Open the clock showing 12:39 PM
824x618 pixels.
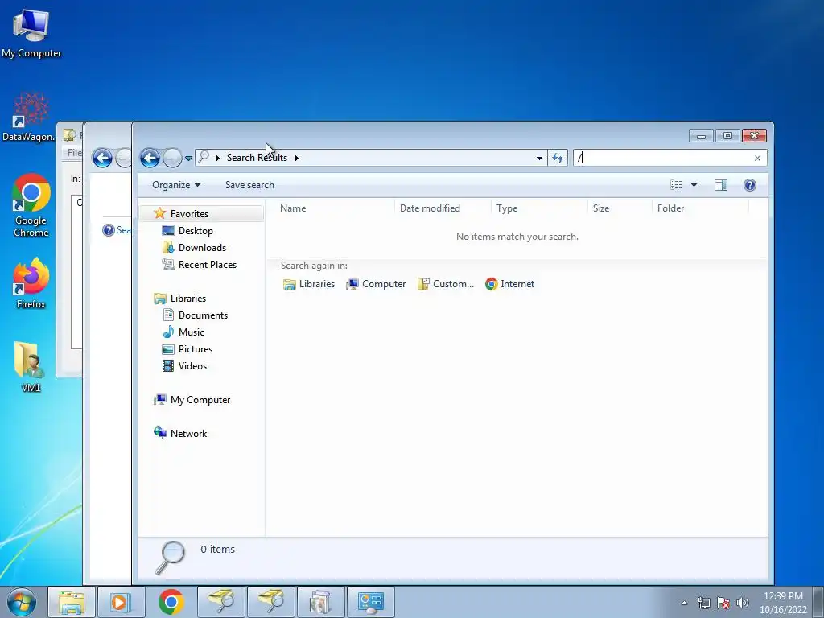[x=783, y=603]
